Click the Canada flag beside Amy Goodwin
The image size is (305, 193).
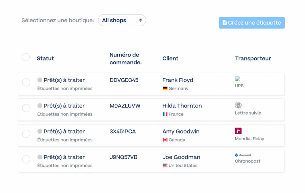pyautogui.click(x=166, y=139)
